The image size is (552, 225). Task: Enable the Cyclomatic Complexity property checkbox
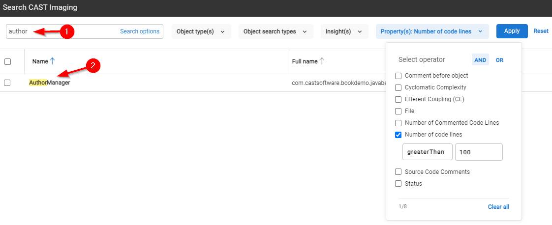tap(399, 87)
